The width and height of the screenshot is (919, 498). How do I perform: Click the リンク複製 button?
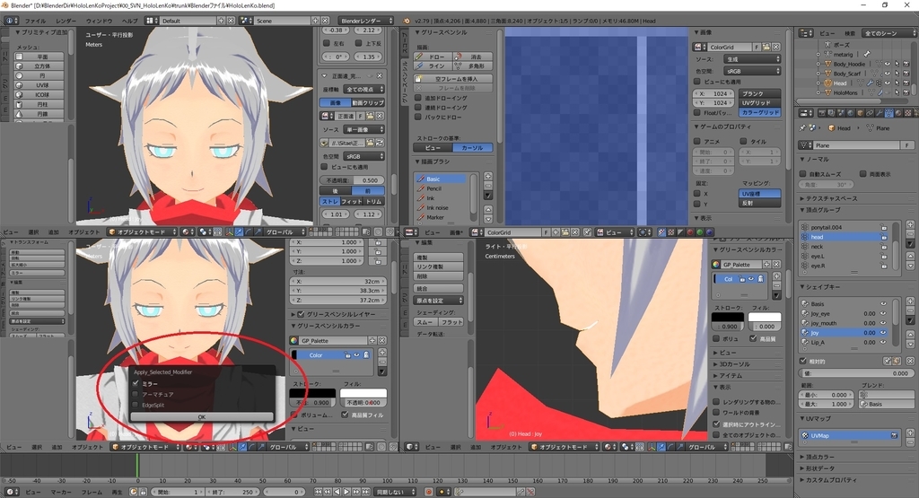pos(438,266)
